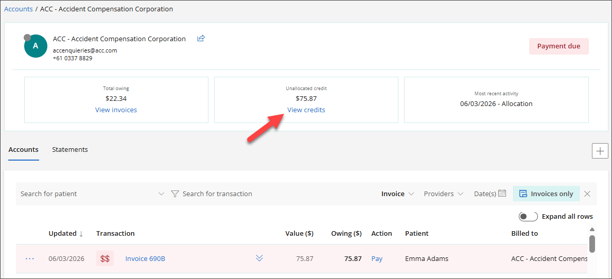
Task: Click the red $$ invoice icon
Action: coord(105,259)
